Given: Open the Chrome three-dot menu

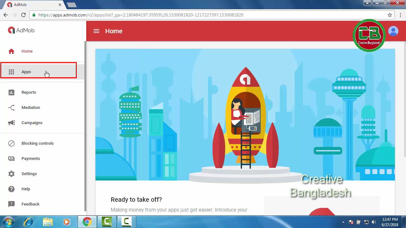Looking at the screenshot, I should pyautogui.click(x=400, y=15).
